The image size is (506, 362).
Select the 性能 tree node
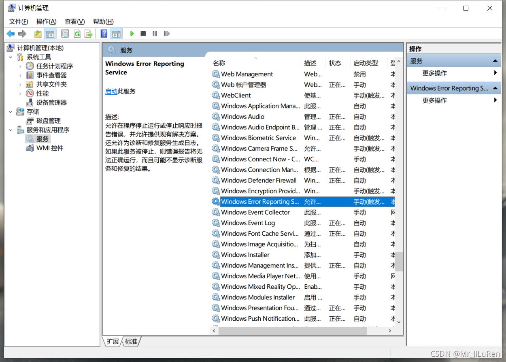(43, 94)
